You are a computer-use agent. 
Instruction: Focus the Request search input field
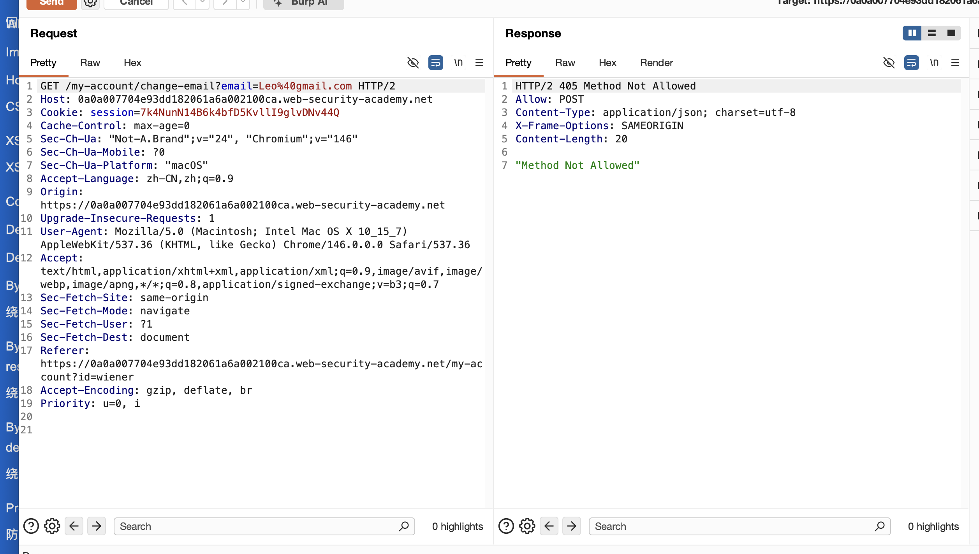(257, 526)
